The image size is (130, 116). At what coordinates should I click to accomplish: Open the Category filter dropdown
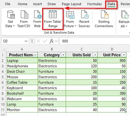[63, 55]
